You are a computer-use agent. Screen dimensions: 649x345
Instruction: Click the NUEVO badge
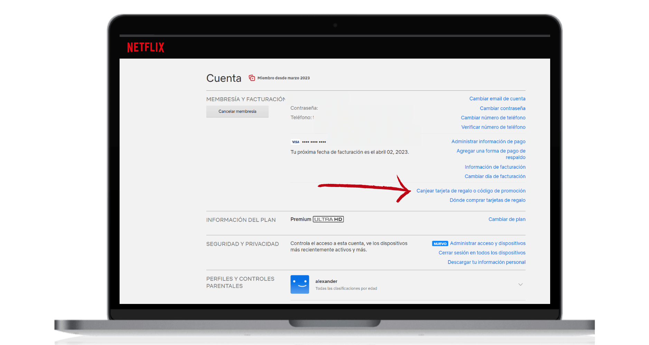[440, 243]
